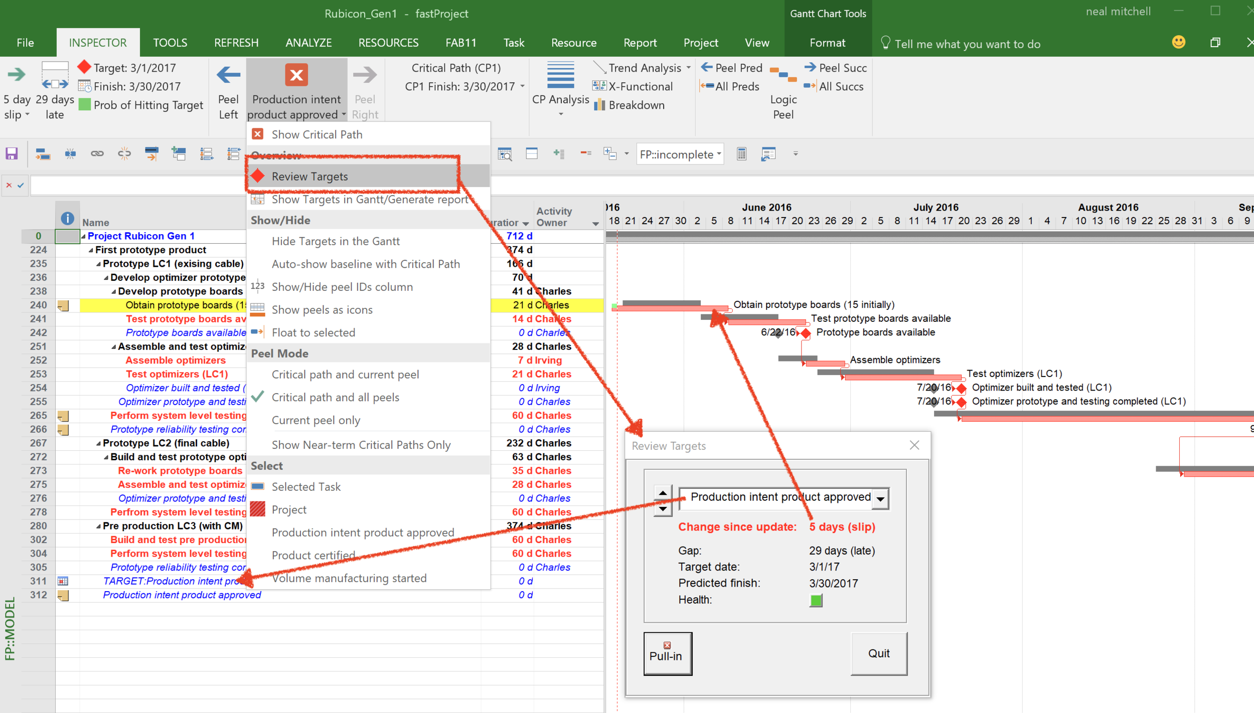Viewport: 1254px width, 713px height.
Task: Switch to the TOOLS ribbon tab
Action: (170, 43)
